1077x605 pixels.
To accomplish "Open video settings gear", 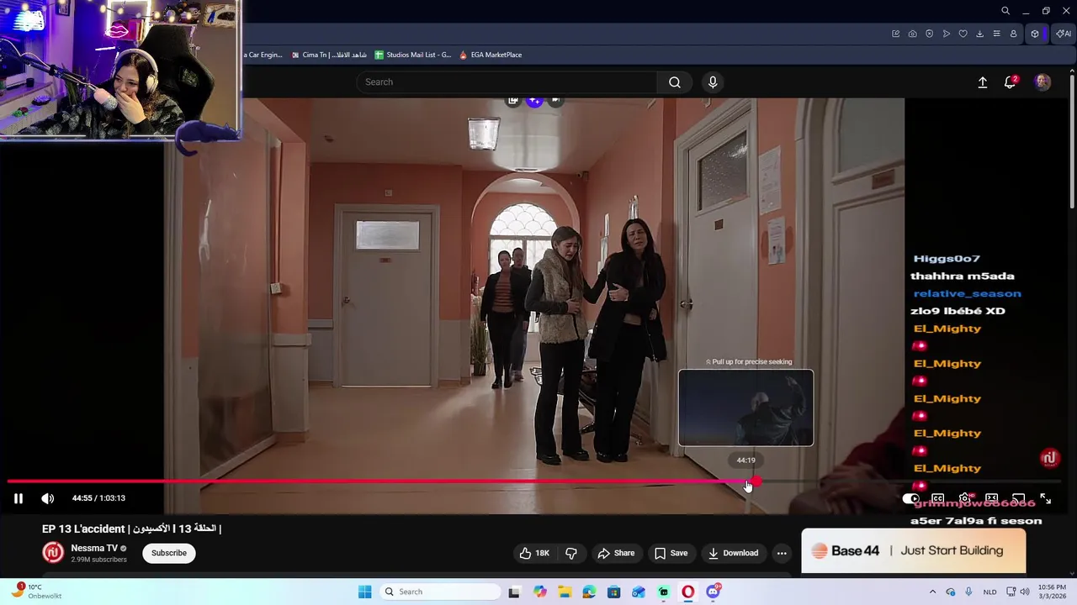I will (x=965, y=498).
